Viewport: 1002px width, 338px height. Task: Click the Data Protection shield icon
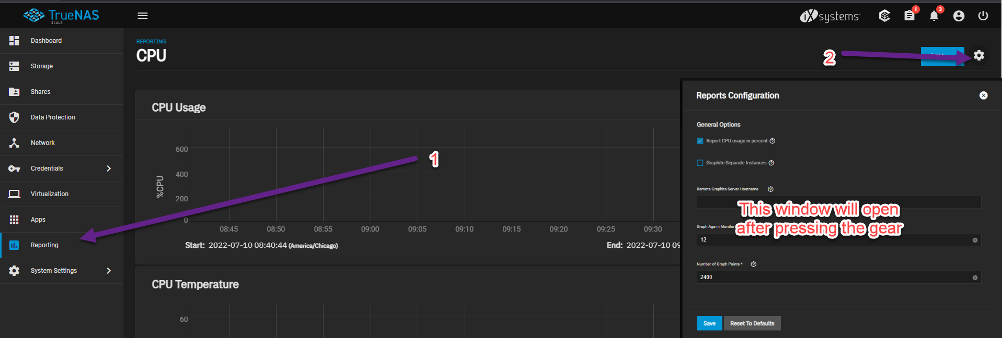point(14,117)
